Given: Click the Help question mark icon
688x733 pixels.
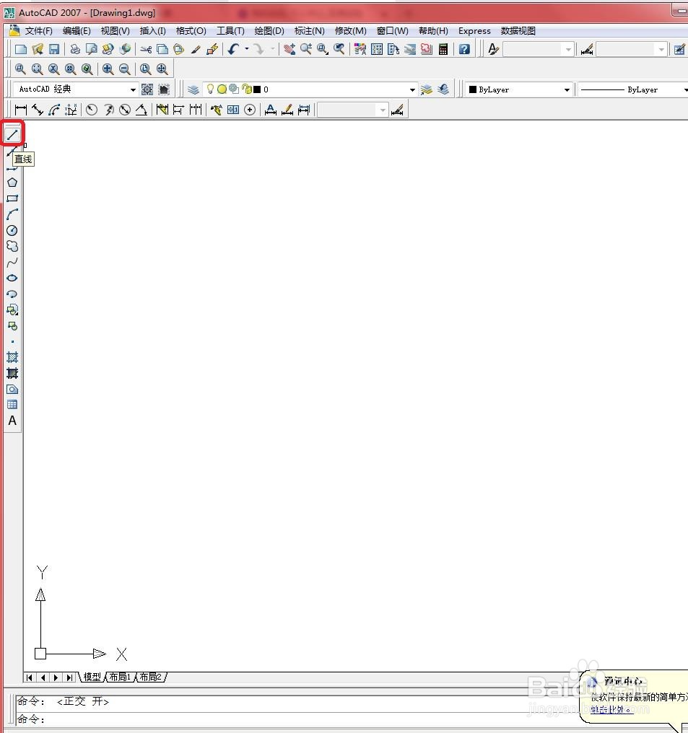Looking at the screenshot, I should (x=464, y=49).
